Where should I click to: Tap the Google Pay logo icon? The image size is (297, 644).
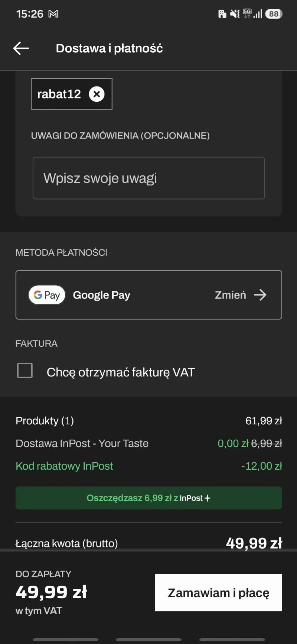pyautogui.click(x=47, y=295)
